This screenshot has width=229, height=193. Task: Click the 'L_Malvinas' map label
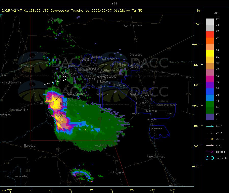100,94
